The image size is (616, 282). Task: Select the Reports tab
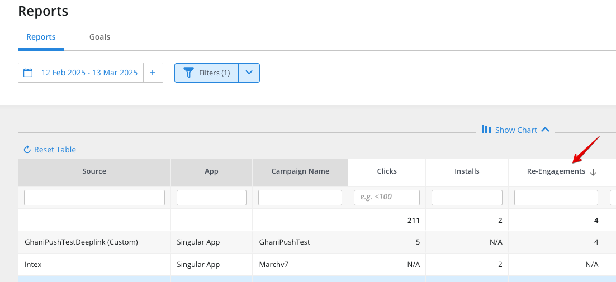click(x=41, y=37)
